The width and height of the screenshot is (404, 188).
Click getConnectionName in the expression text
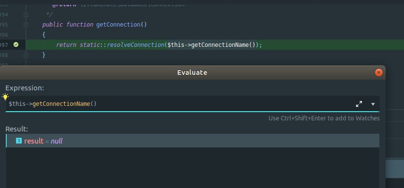click(61, 104)
